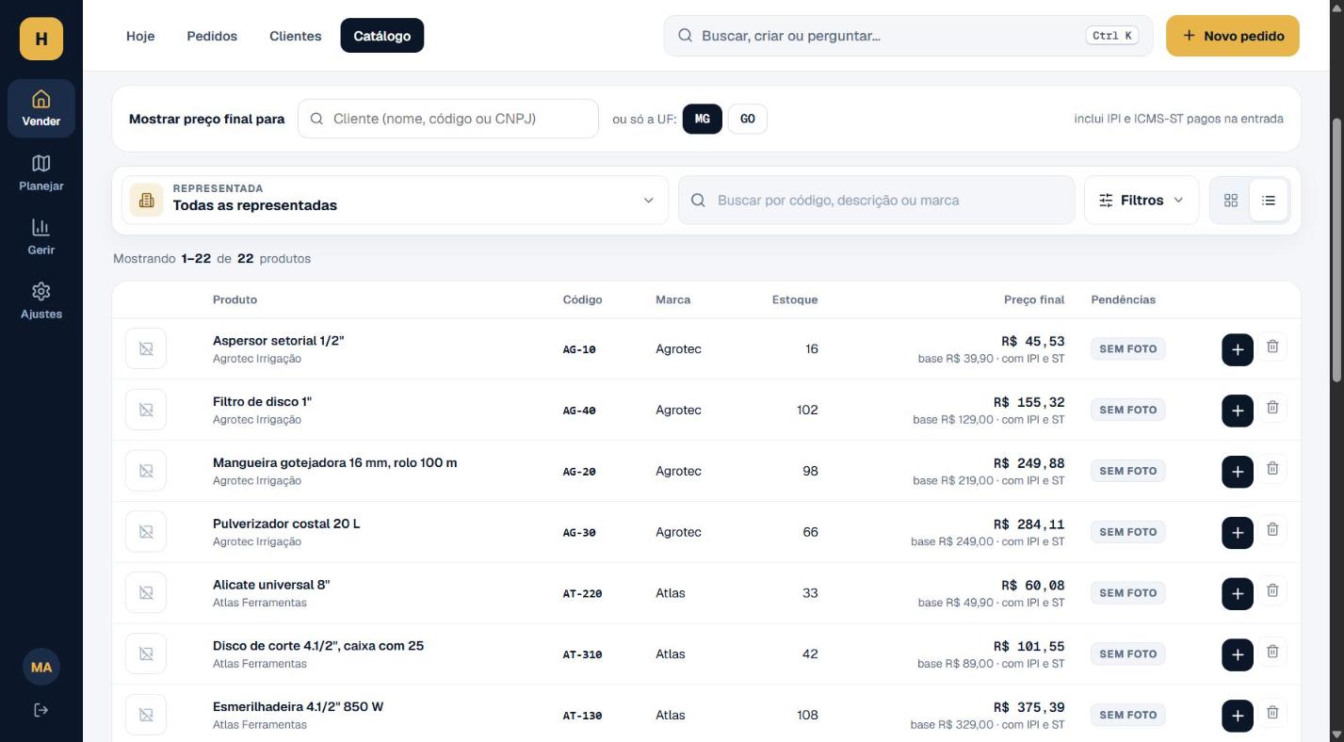The width and height of the screenshot is (1344, 742).
Task: Delete the Pulverizador costal 20 L product
Action: [1272, 530]
